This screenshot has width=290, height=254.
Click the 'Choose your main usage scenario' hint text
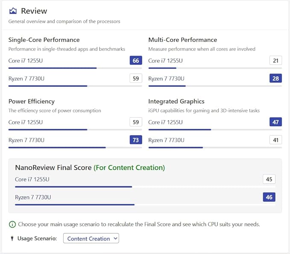(x=139, y=224)
